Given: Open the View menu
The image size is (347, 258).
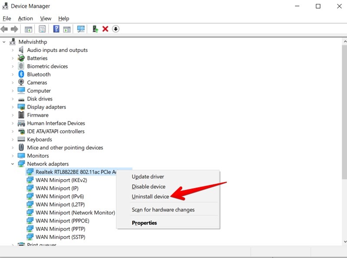Looking at the screenshot, I should coord(46,18).
